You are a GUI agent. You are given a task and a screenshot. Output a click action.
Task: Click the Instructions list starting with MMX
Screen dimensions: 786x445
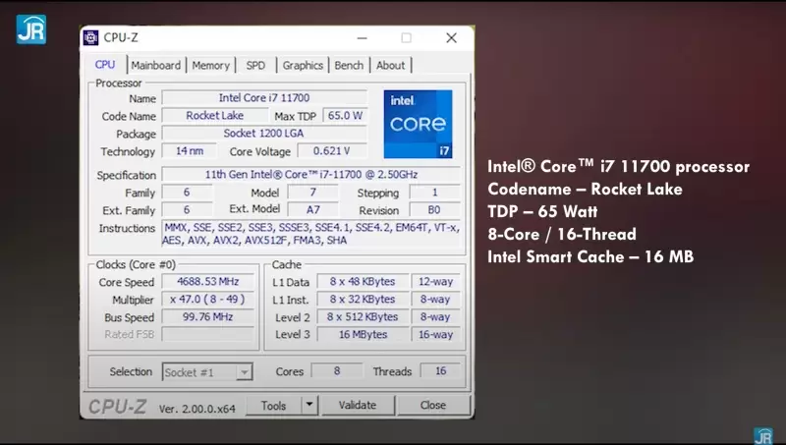click(310, 234)
